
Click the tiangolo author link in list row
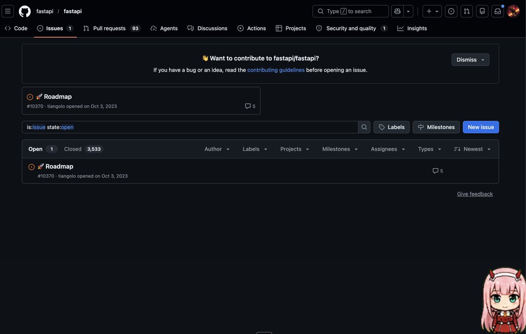pos(67,176)
